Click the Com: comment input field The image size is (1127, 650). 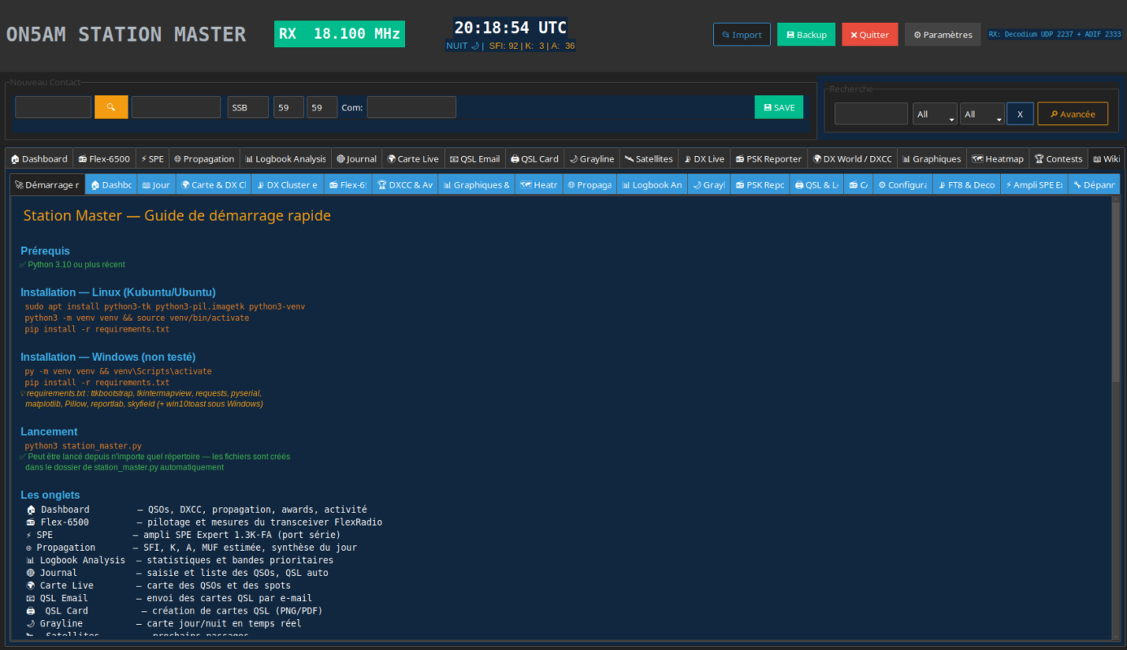tap(411, 107)
